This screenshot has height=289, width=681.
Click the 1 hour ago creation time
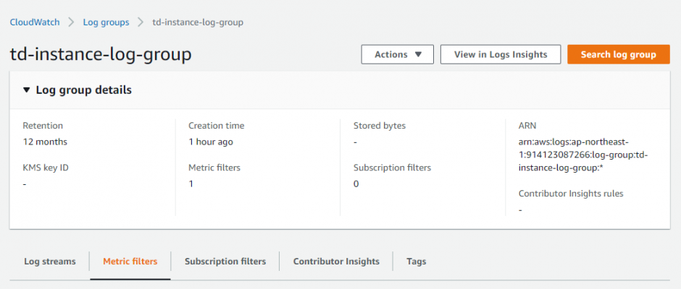(211, 142)
